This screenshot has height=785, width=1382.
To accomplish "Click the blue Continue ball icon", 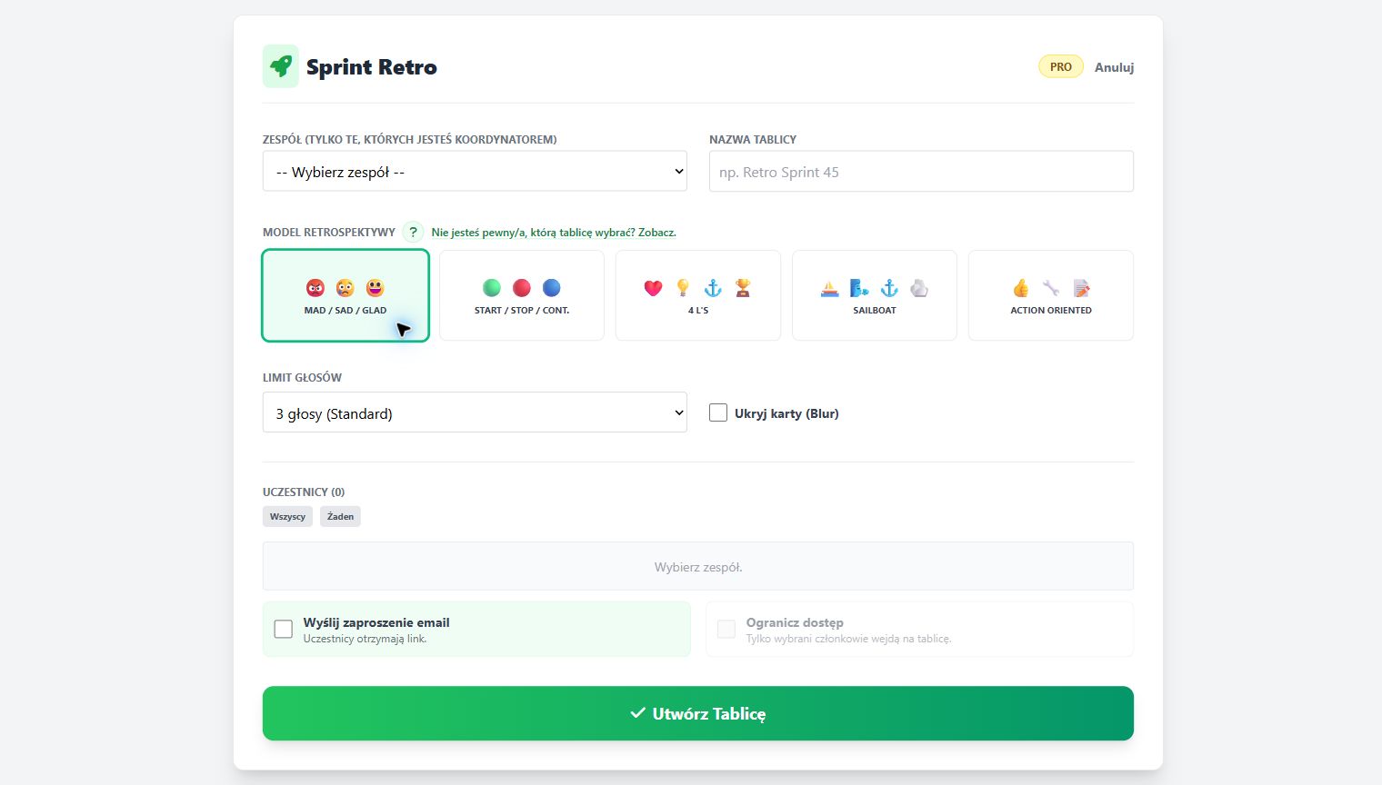I will point(552,288).
